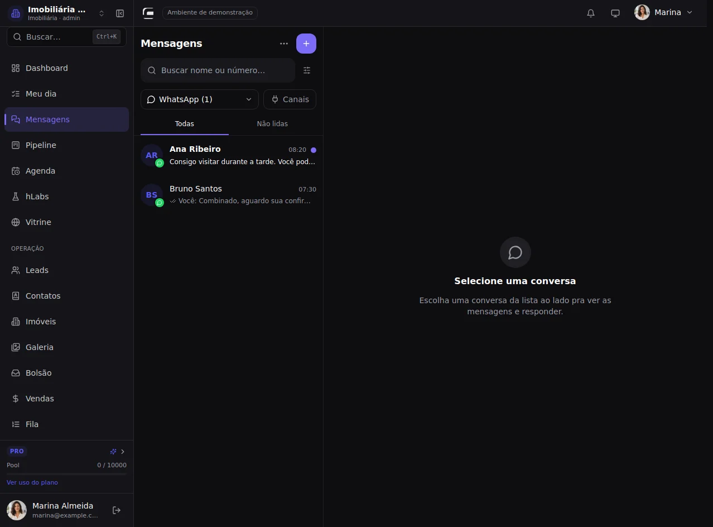
Task: Click the AR avatar of Ana Ribeiro
Action: pos(152,155)
